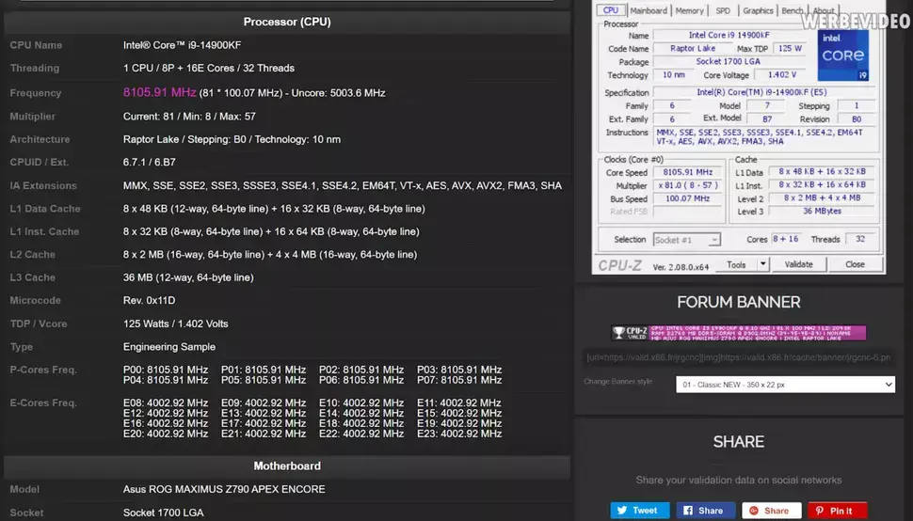Switch to the Mainboard tab
Image resolution: width=913 pixels, height=521 pixels.
(x=649, y=10)
